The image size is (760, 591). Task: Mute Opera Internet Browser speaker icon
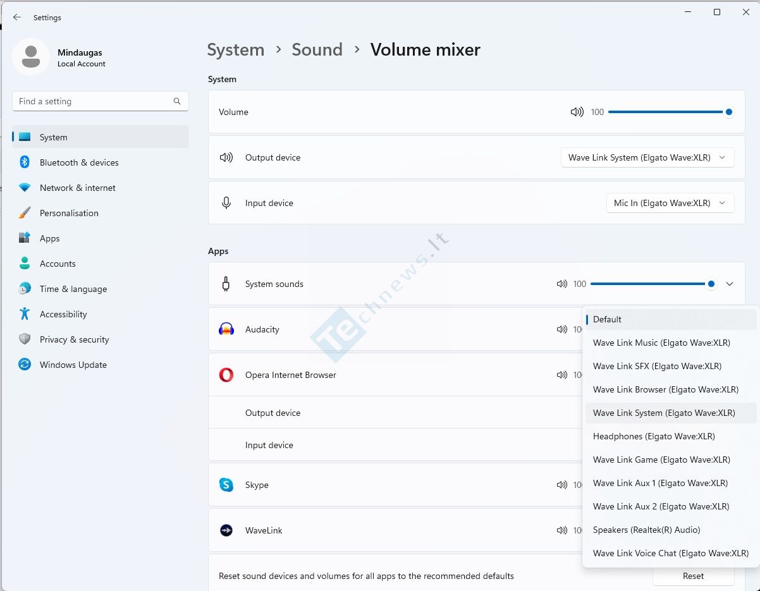tap(562, 375)
